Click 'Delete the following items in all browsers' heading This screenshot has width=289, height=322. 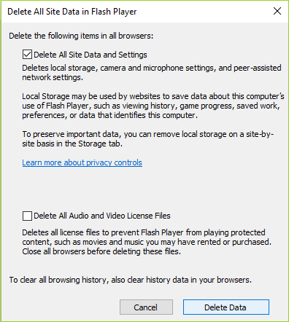pyautogui.click(x=81, y=36)
